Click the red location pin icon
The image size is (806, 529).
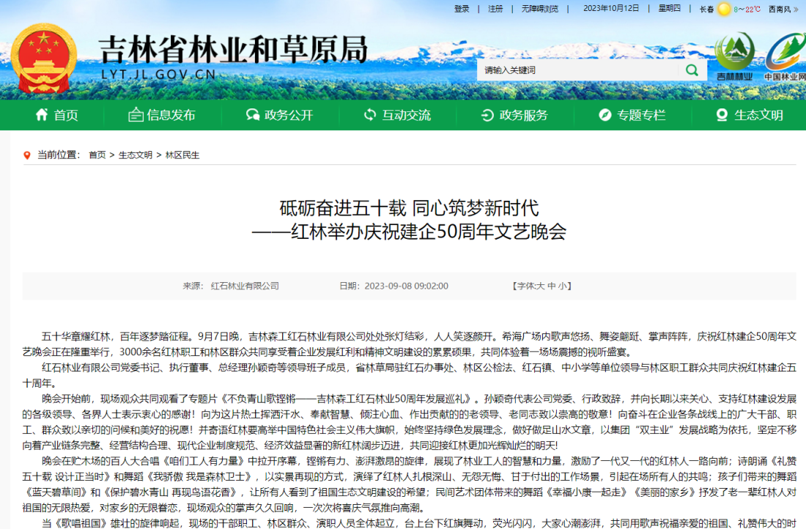point(27,155)
